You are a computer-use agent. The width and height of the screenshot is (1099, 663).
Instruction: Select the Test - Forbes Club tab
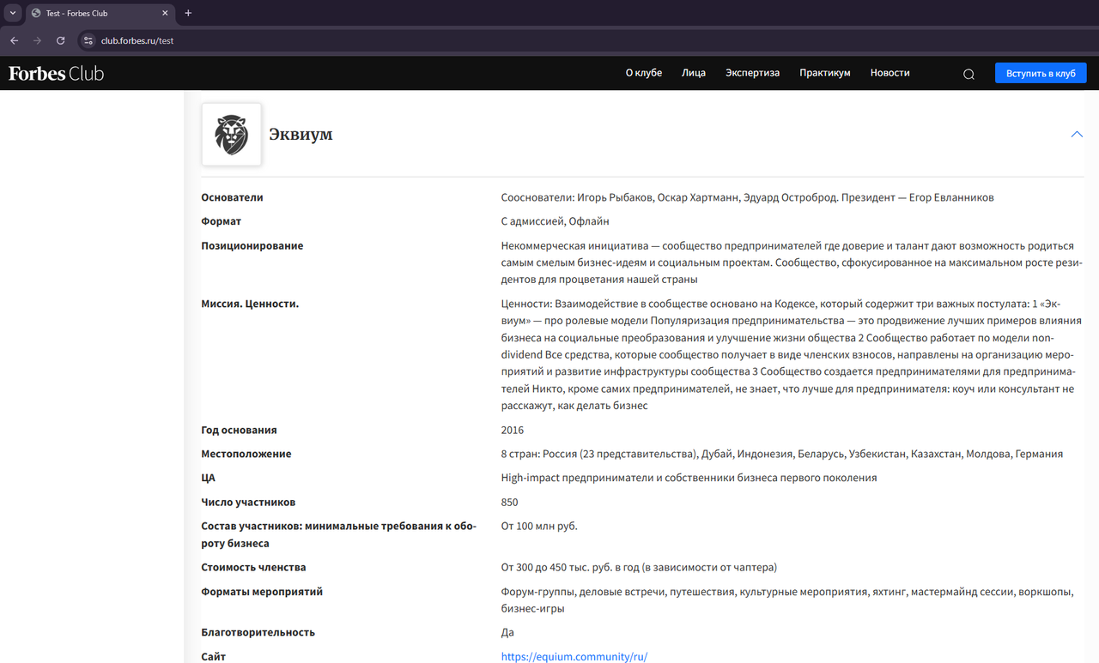[x=100, y=13]
